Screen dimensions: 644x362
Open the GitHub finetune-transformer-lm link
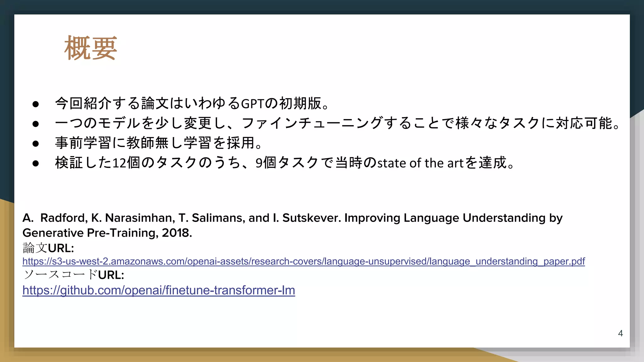point(158,290)
